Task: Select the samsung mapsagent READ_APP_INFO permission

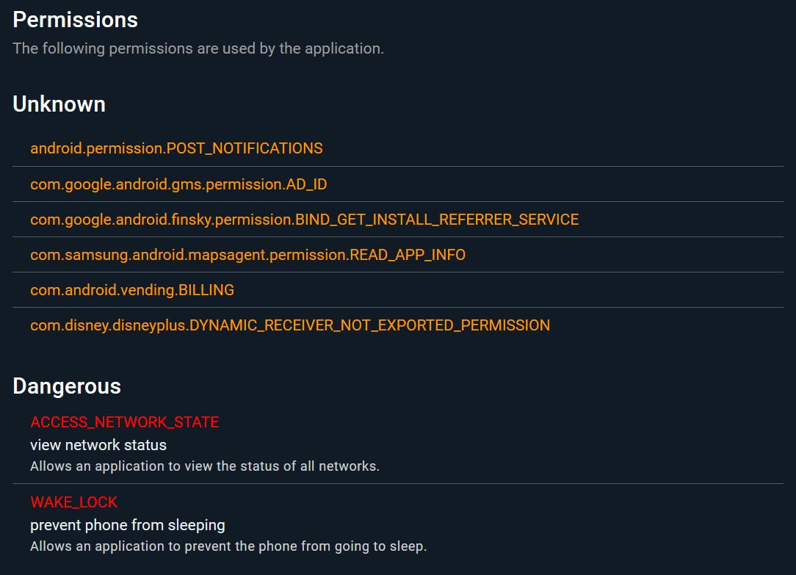Action: (247, 255)
